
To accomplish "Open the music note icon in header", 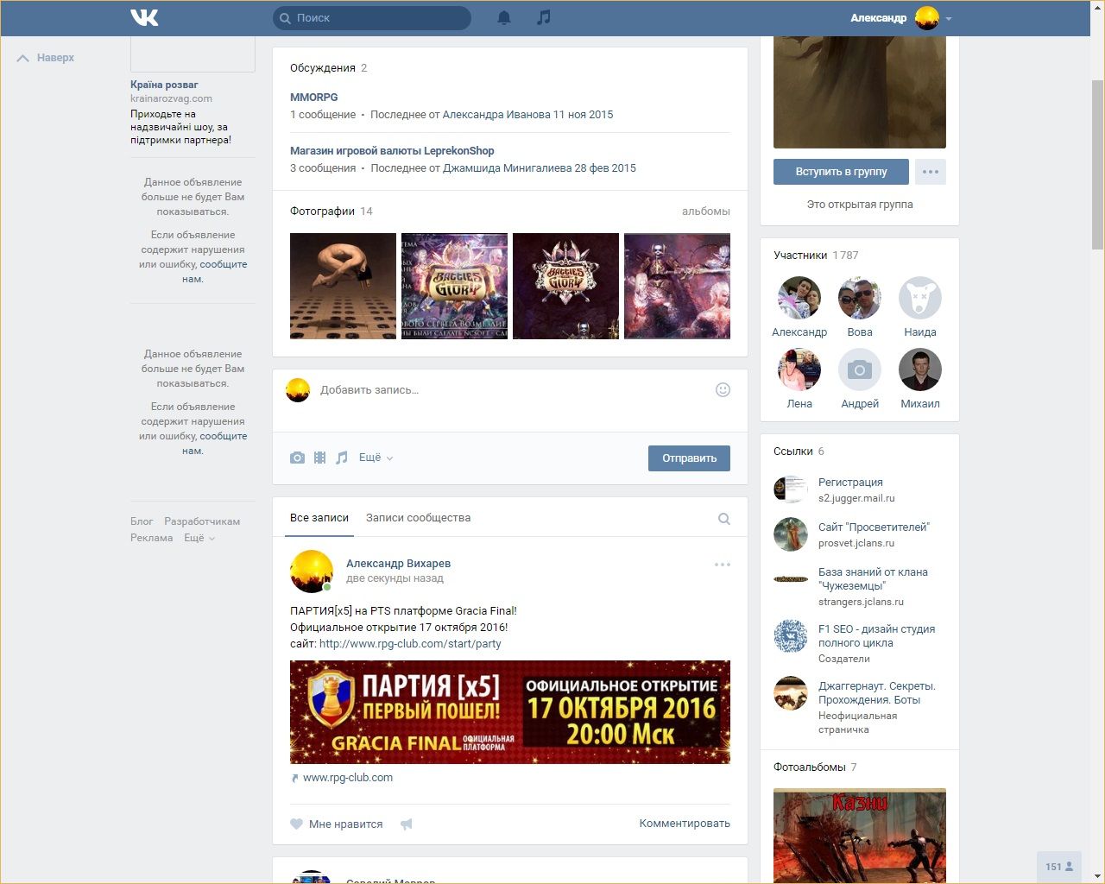I will (543, 17).
